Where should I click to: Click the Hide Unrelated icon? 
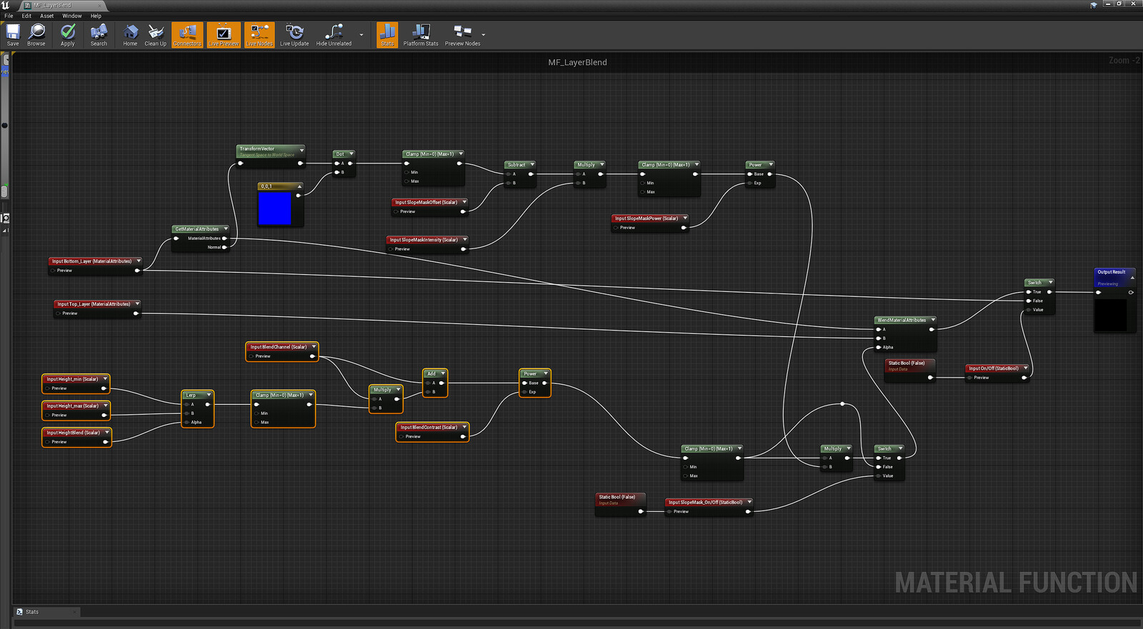[334, 34]
